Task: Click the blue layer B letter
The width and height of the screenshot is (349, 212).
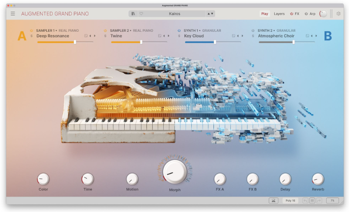Action: (x=328, y=36)
